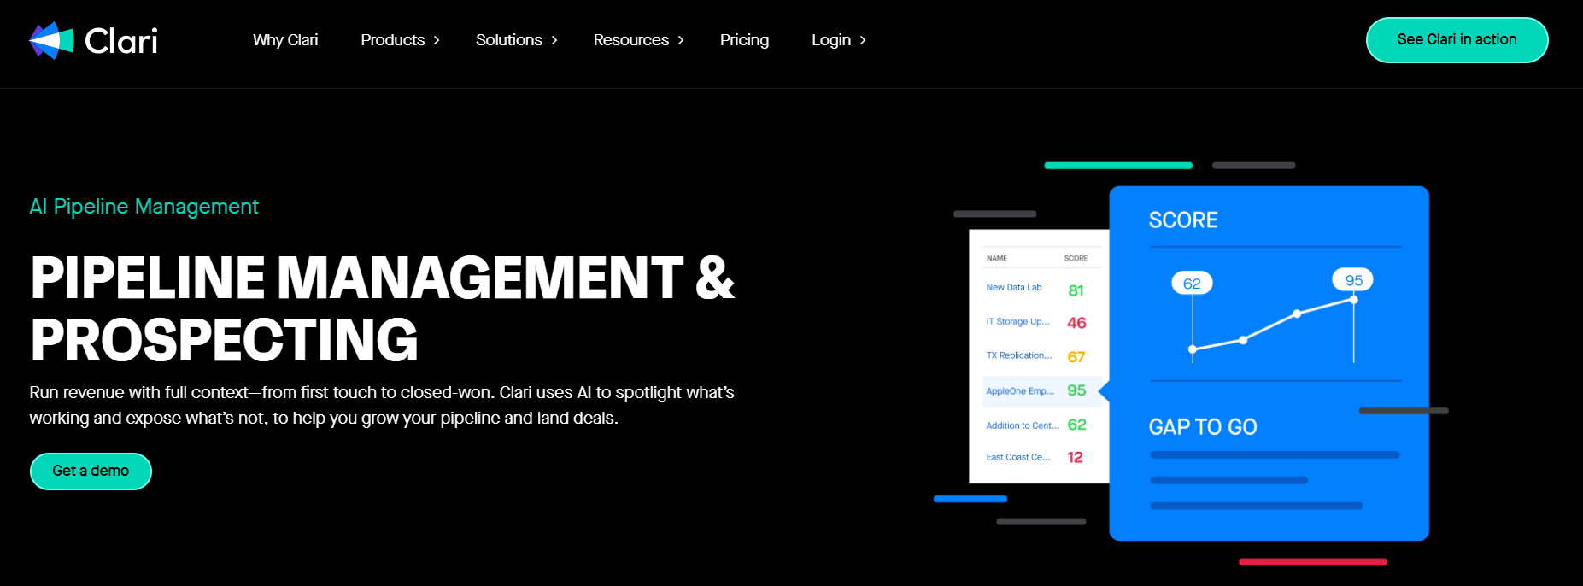Click the GAP TO GO heading
Viewport: 1583px width, 586px height.
coord(1203,427)
